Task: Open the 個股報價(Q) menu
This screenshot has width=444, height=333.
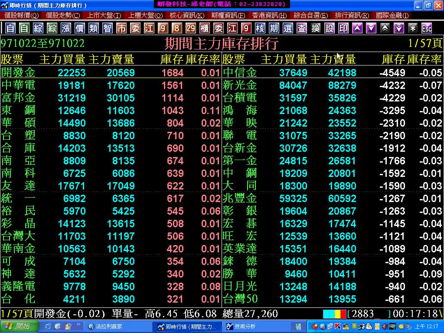Action: (x=22, y=15)
